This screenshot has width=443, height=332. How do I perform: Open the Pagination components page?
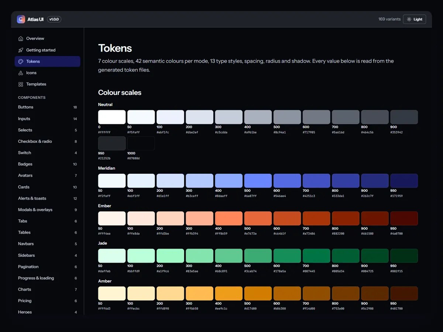click(x=47, y=267)
